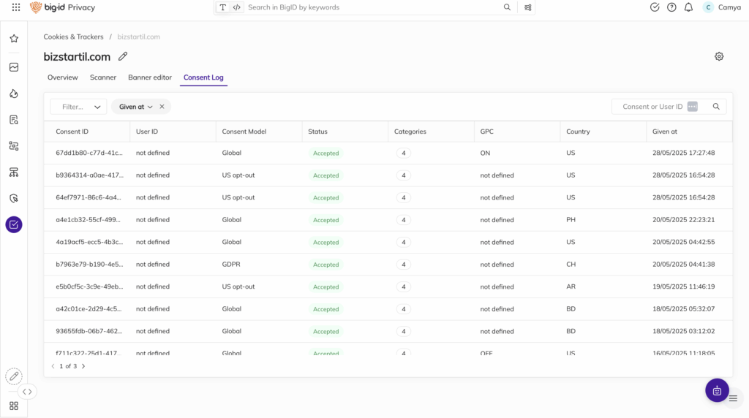
Task: Go to the Cookies & Trackers breadcrumb
Action: point(73,37)
